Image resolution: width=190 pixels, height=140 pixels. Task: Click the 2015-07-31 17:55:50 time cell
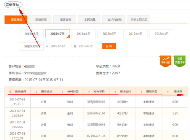pos(17,135)
